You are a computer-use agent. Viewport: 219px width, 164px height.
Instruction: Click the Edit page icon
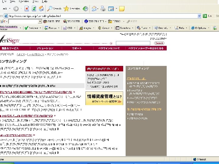(x=111, y=9)
